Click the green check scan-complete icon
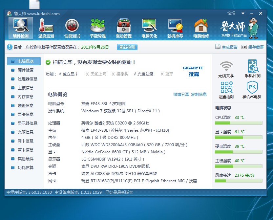This screenshot has width=273, height=220. click(48, 62)
